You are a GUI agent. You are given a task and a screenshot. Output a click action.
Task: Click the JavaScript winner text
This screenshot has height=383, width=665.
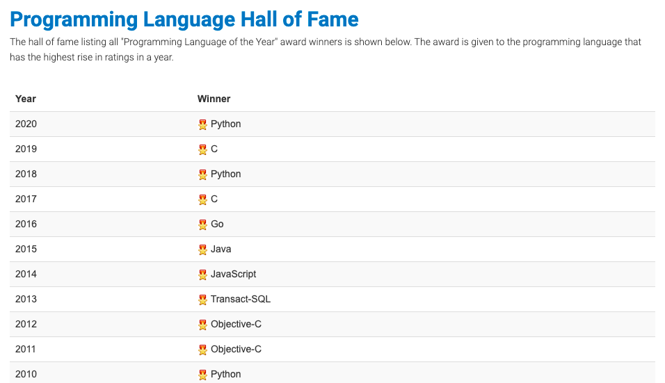[233, 274]
